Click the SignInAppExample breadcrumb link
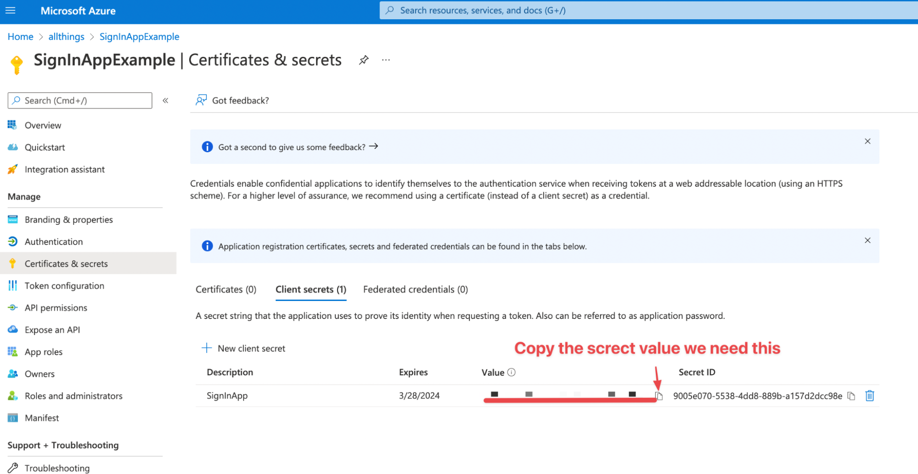The height and width of the screenshot is (474, 918). click(139, 37)
